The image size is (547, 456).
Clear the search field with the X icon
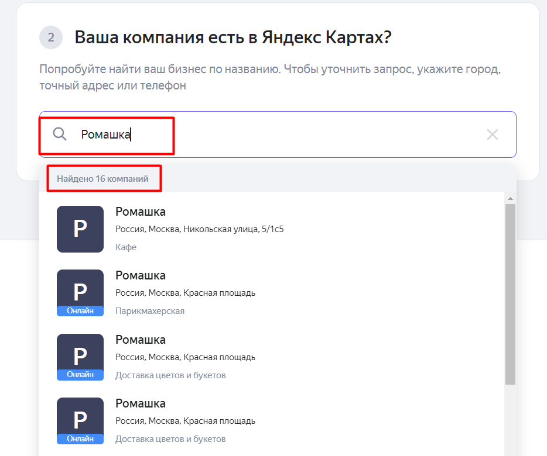point(493,134)
